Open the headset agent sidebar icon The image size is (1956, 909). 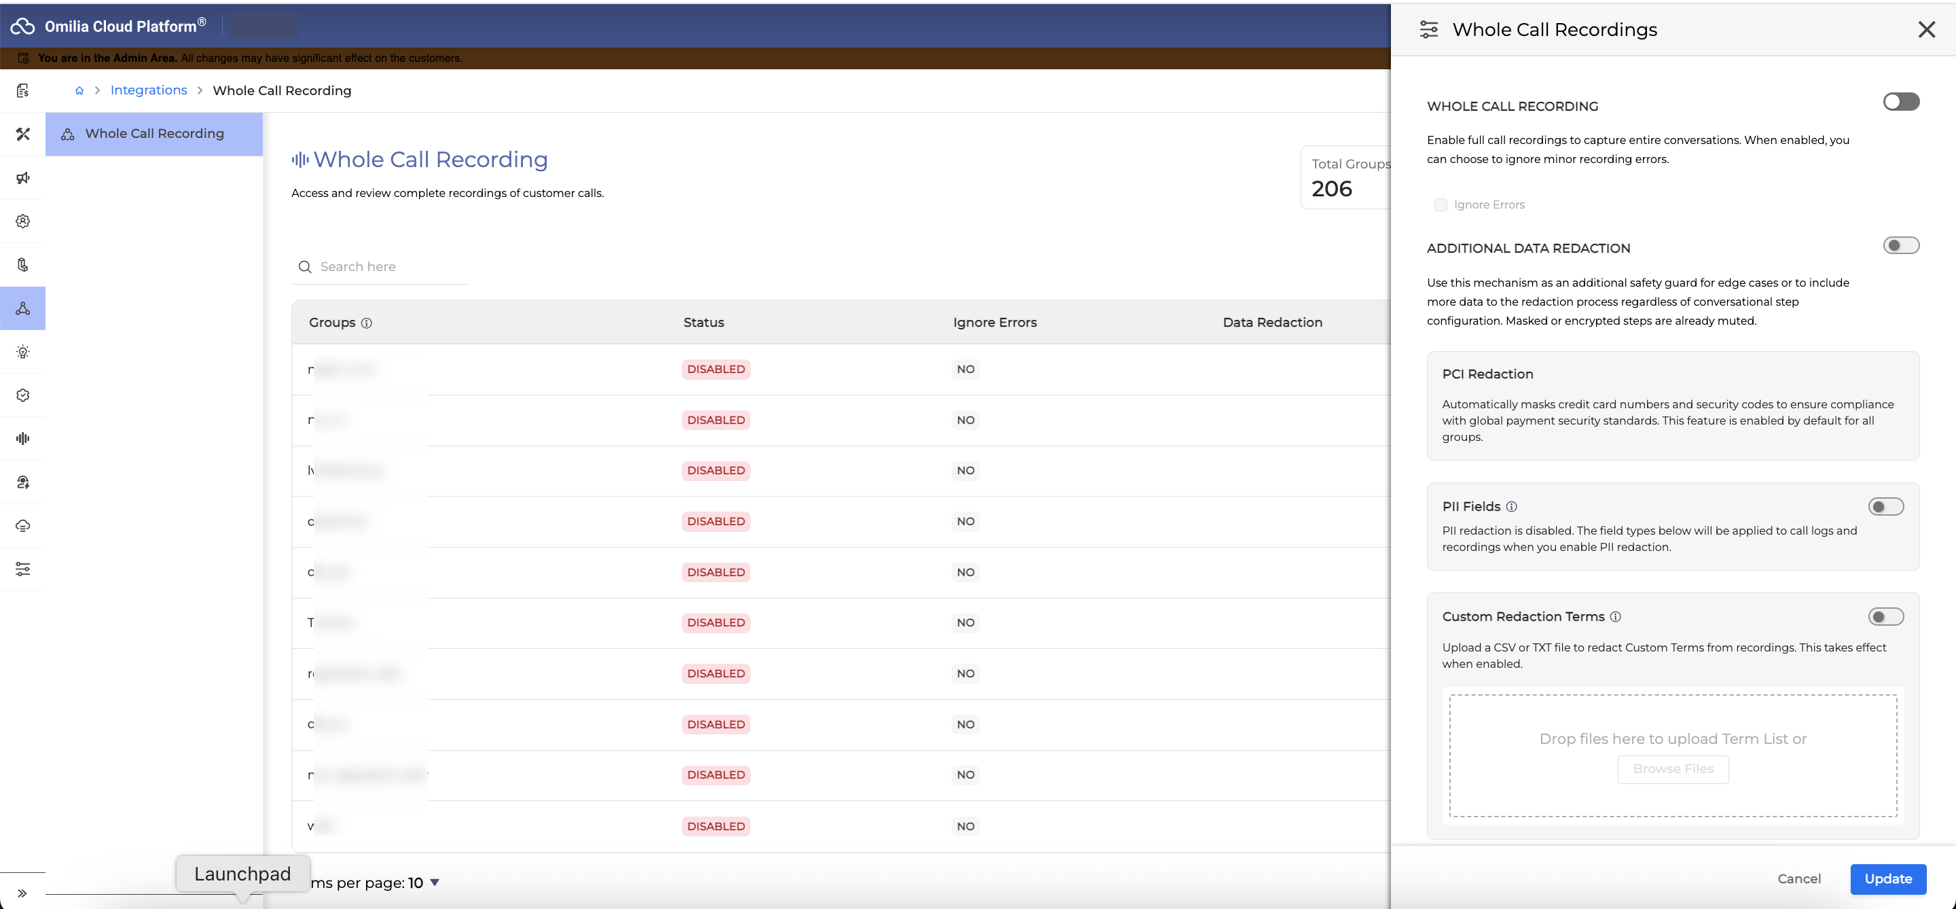(x=23, y=482)
